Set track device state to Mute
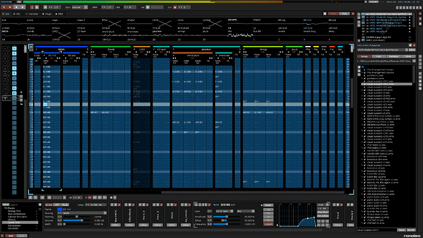This screenshot has width=423, height=238. (x=65, y=205)
